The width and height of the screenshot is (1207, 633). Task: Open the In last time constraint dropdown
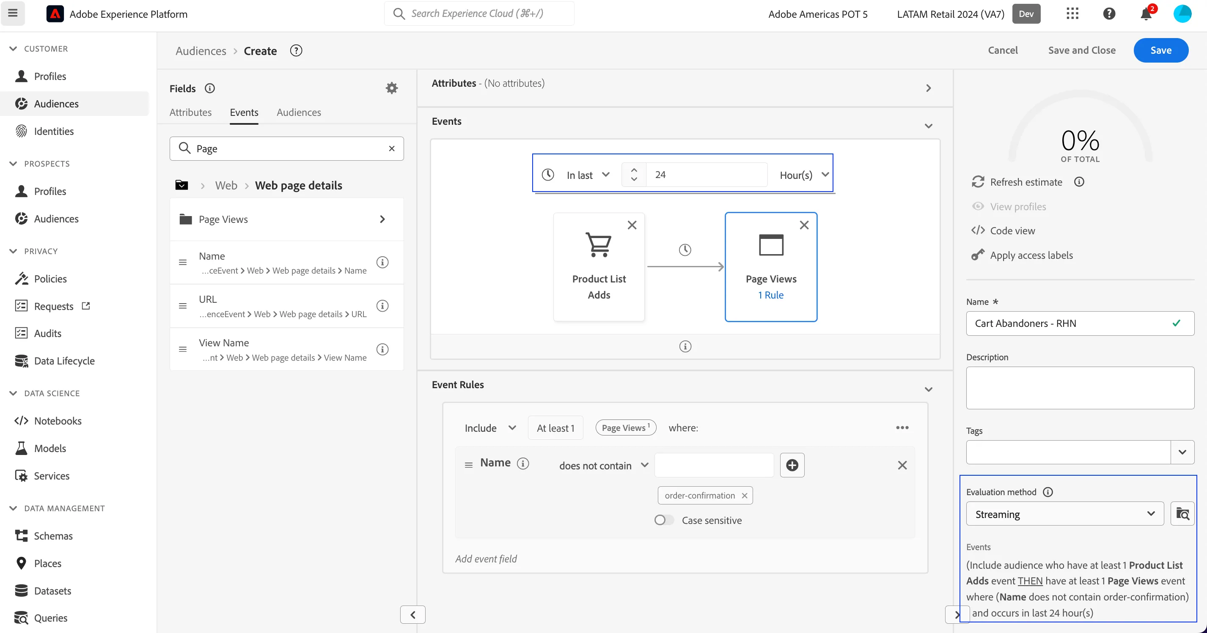tap(588, 175)
